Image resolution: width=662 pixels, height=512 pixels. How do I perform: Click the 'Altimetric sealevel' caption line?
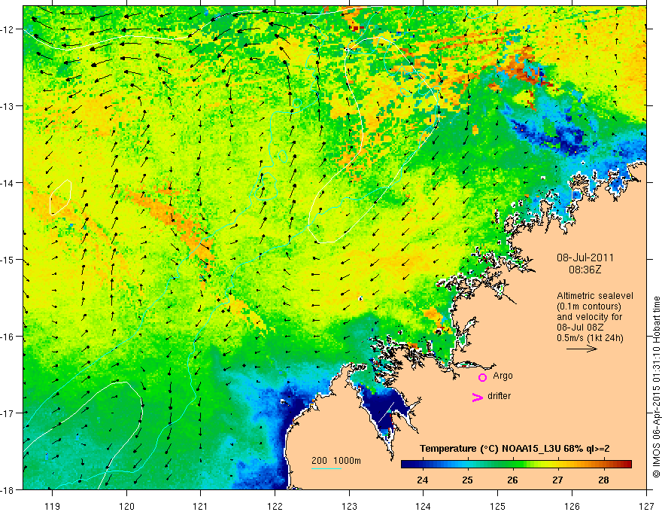(x=595, y=296)
